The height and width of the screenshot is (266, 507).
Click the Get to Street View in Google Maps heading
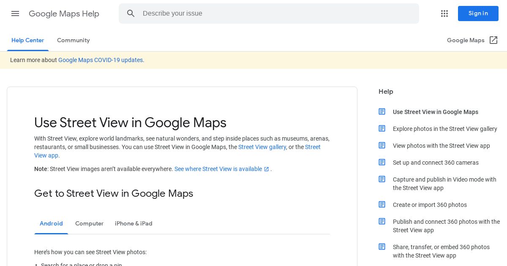pyautogui.click(x=114, y=193)
